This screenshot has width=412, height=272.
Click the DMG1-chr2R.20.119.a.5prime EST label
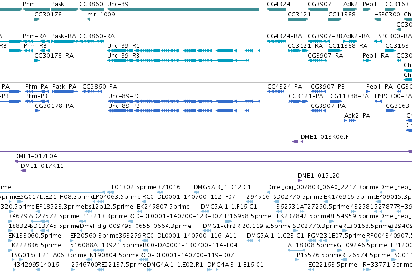pos(247,226)
